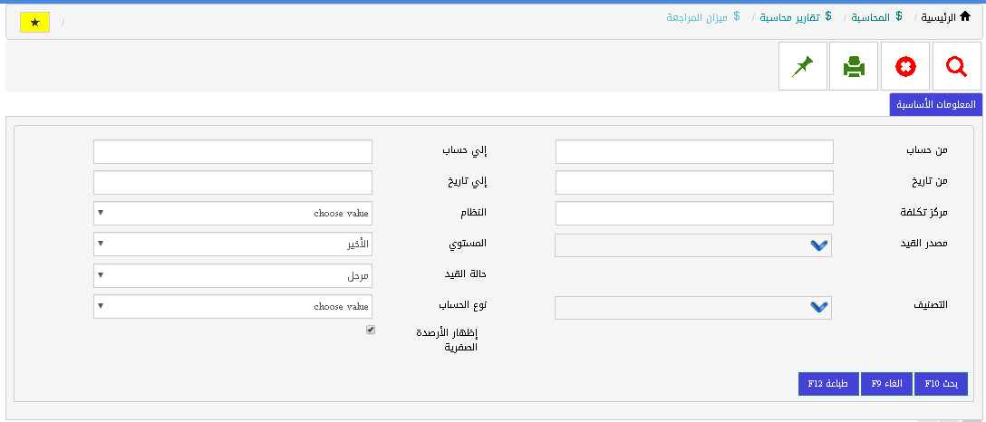Open the نوع الحساب dropdown

[x=233, y=307]
